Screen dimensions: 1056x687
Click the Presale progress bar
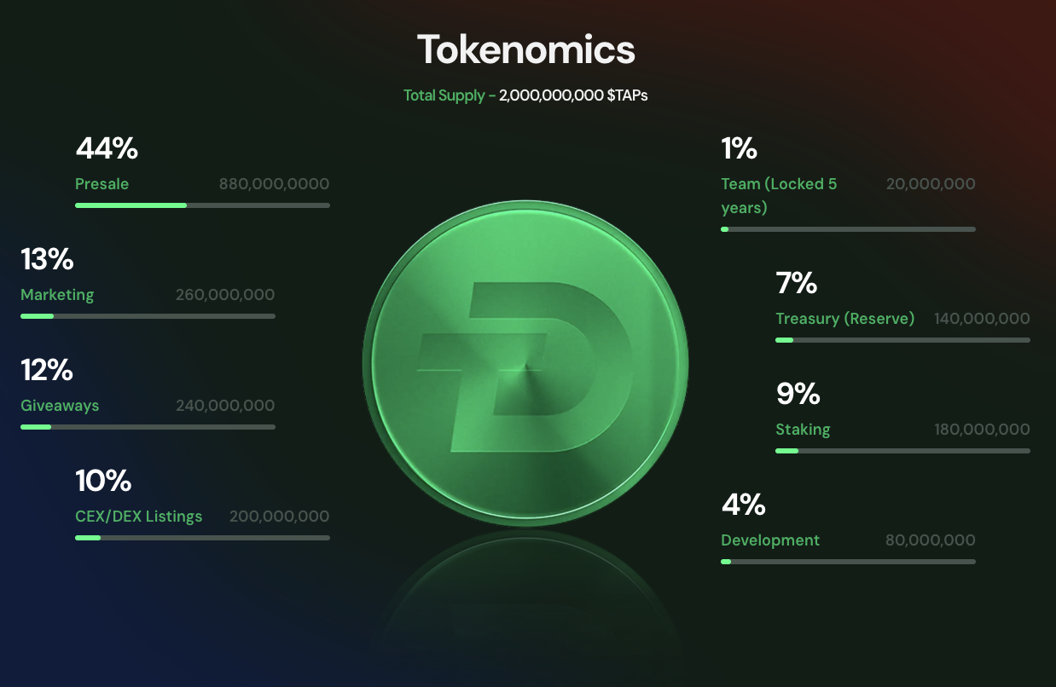point(202,205)
